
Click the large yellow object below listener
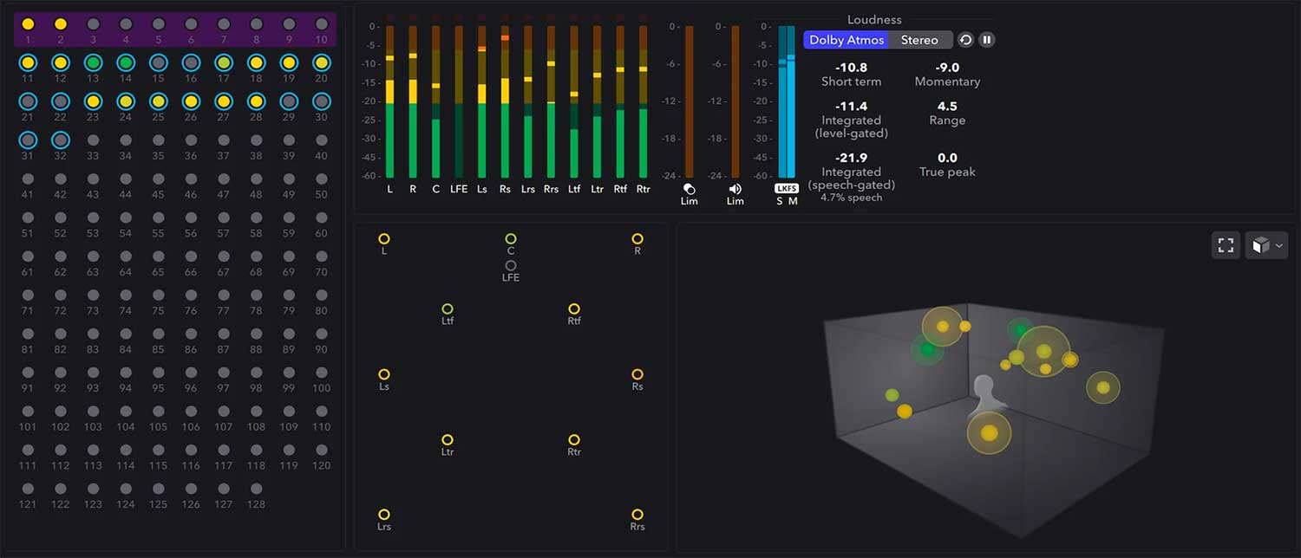(x=989, y=432)
